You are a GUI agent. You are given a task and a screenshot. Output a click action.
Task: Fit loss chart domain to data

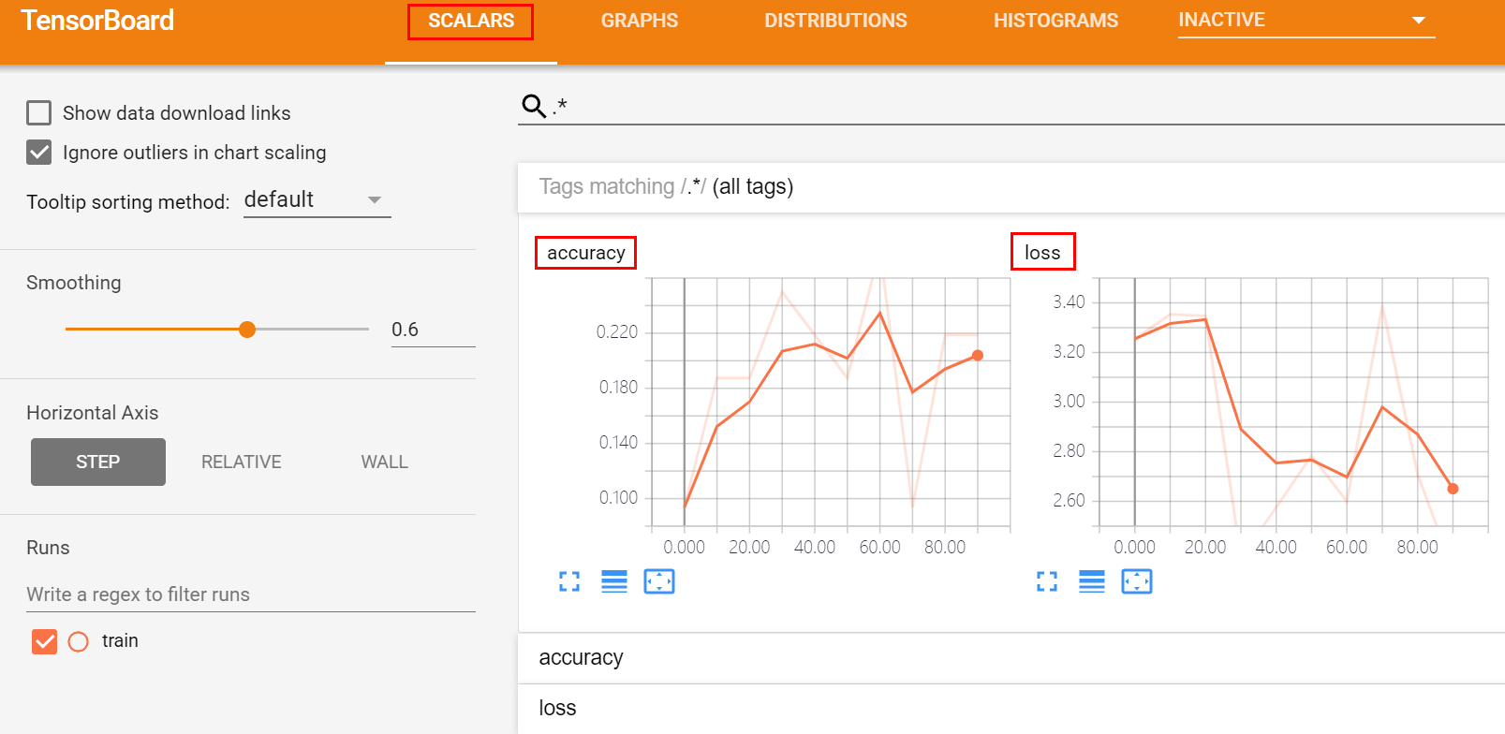(1137, 581)
